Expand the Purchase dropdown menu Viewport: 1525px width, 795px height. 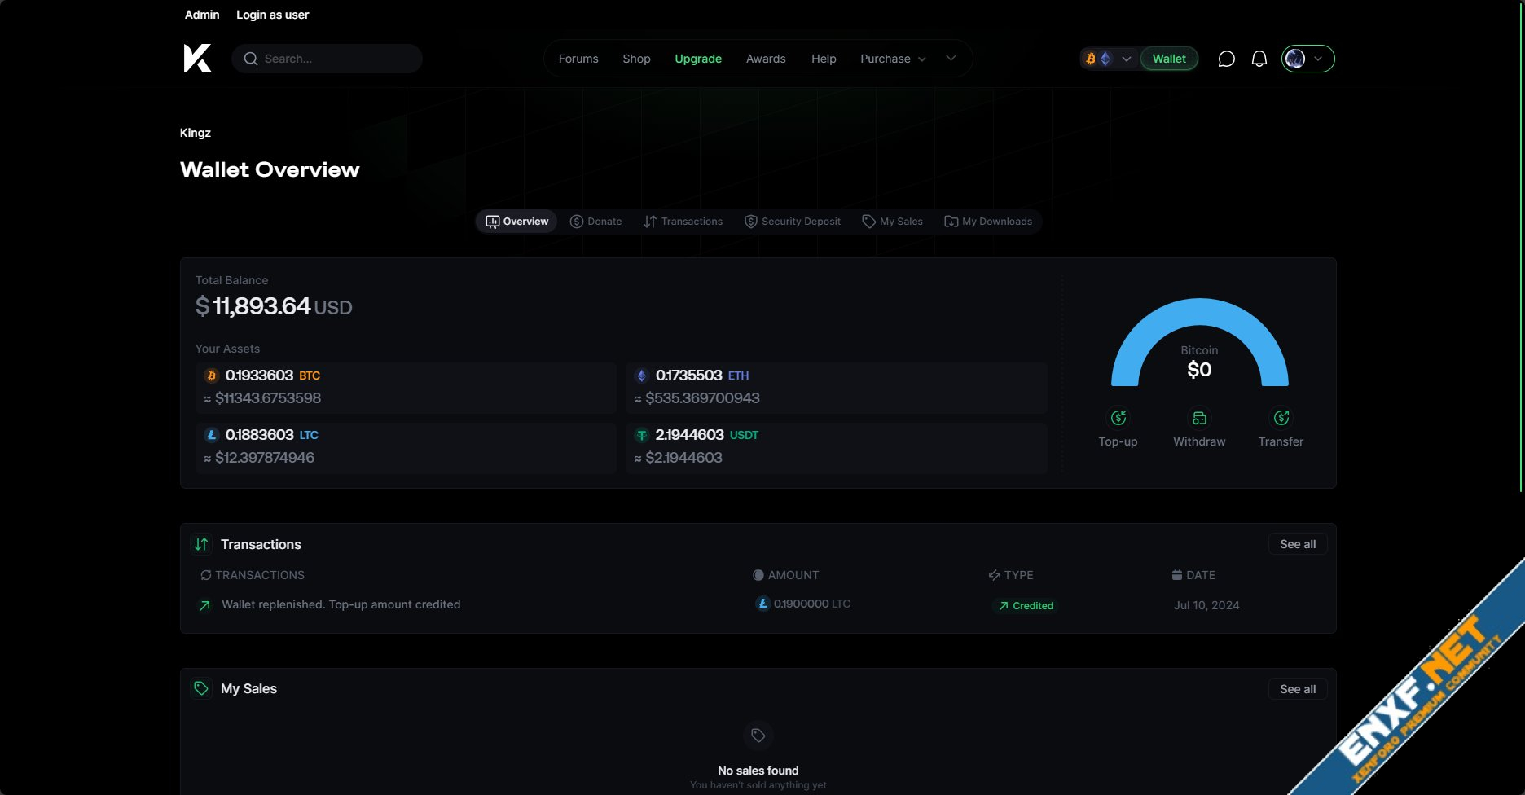click(x=893, y=59)
